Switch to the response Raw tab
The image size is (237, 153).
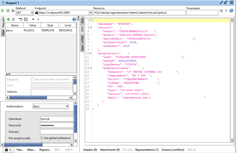pyautogui.click(x=82, y=48)
